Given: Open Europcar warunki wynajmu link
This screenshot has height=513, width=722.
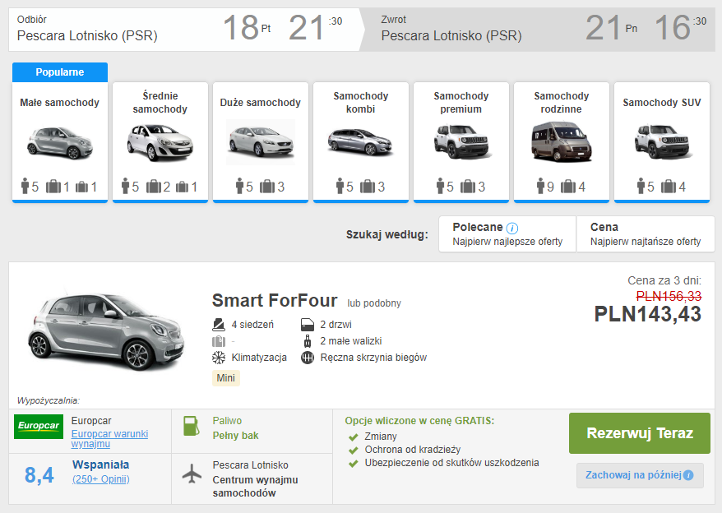Looking at the screenshot, I should tap(109, 439).
